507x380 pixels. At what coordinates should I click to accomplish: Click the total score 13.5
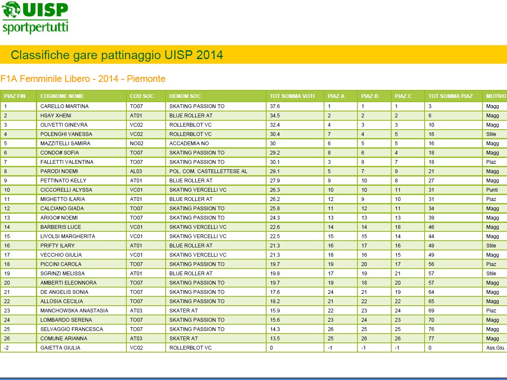[x=275, y=339]
